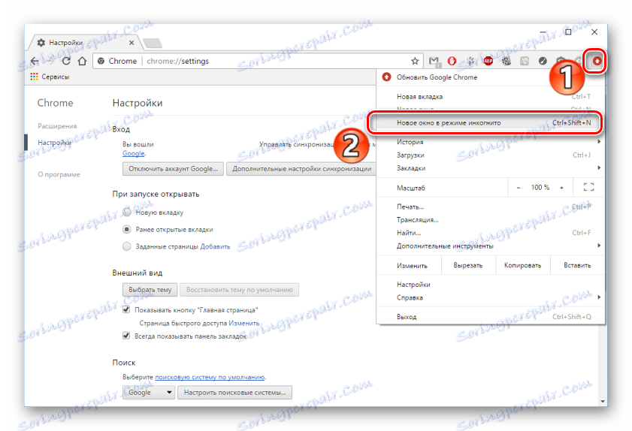Go back to previous page

(35, 62)
